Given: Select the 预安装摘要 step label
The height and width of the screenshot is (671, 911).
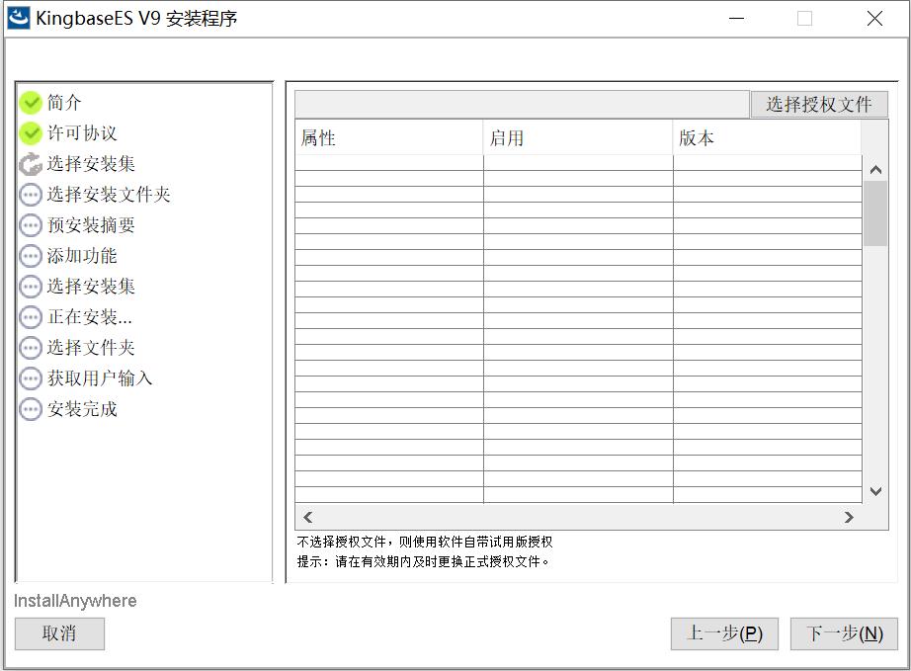Looking at the screenshot, I should point(91,225).
